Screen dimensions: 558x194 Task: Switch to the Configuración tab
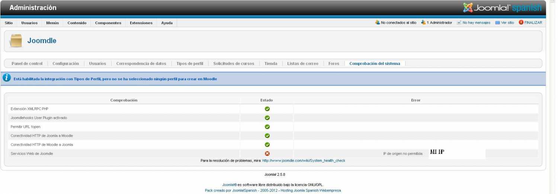tap(65, 64)
